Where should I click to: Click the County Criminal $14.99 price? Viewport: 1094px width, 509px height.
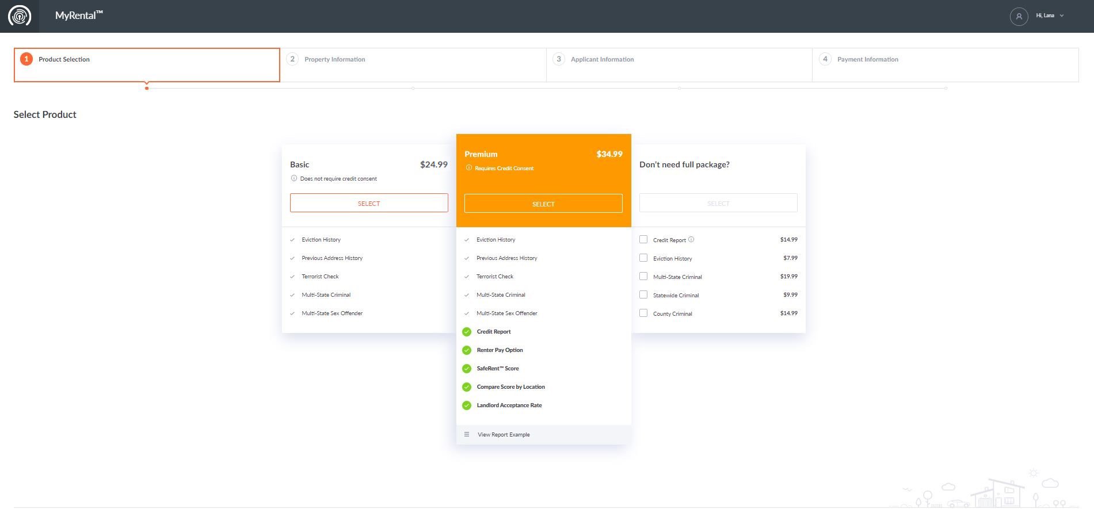coord(789,313)
